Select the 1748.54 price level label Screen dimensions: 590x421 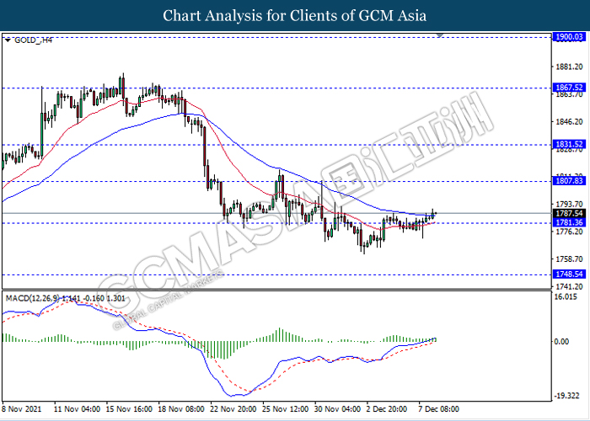[569, 274]
